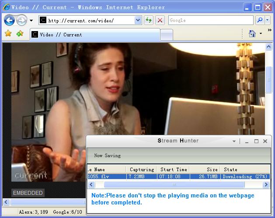This screenshot has width=275, height=218.
Task: Select the 'Video // Current' tab
Action: 95,35
